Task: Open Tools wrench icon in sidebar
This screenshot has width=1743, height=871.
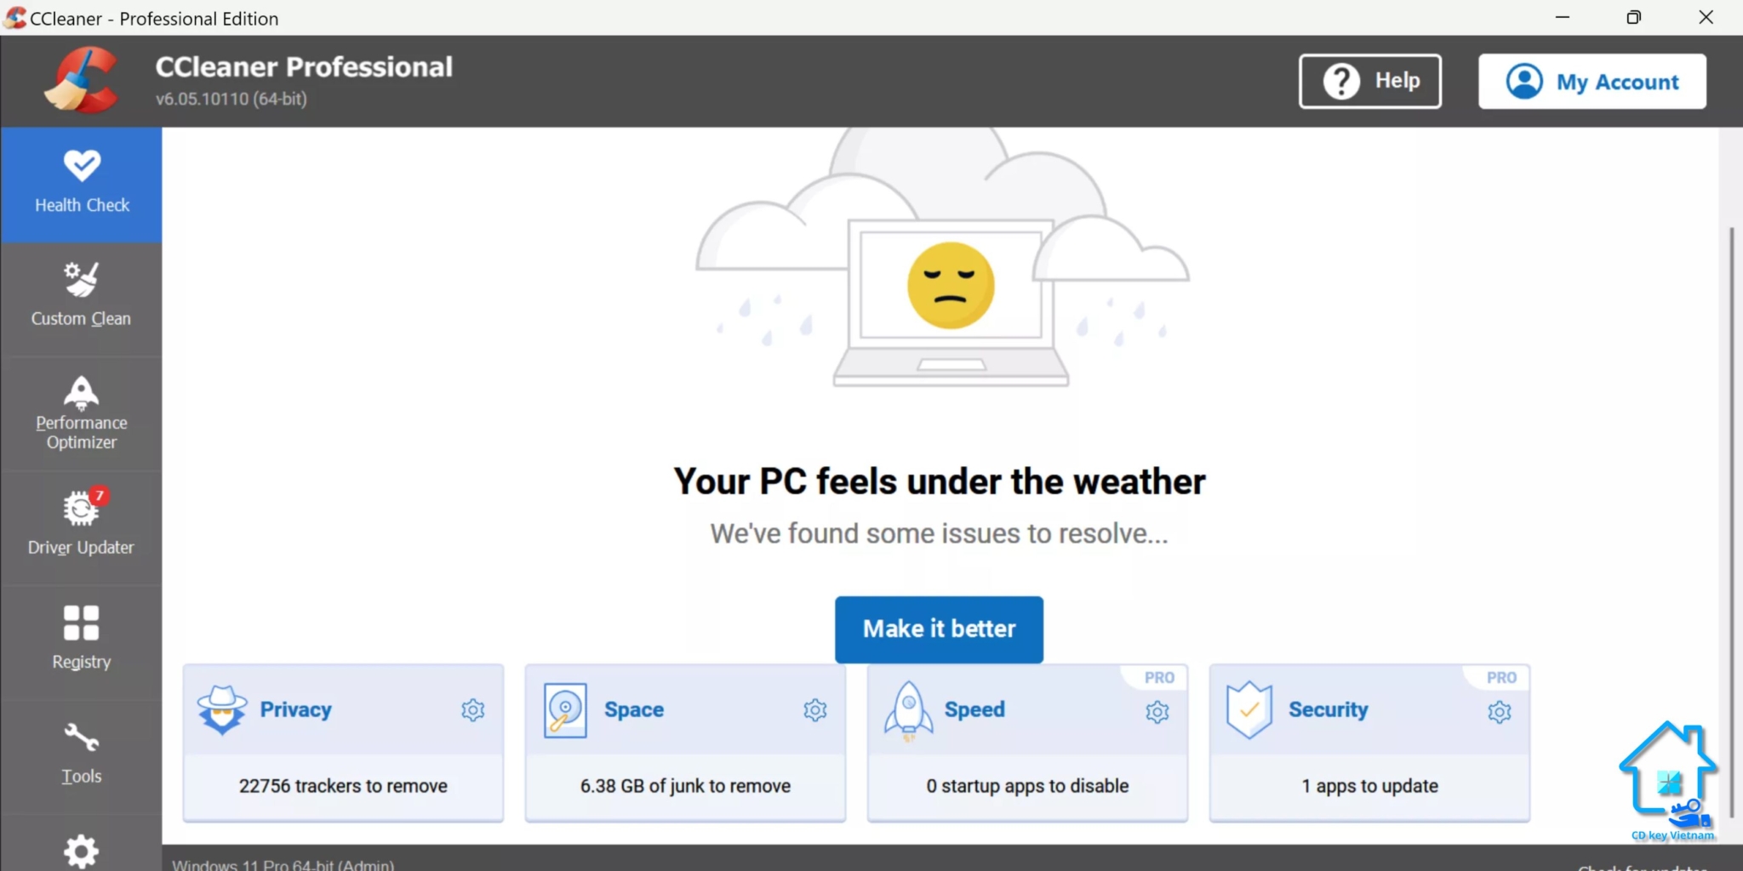Action: [82, 737]
